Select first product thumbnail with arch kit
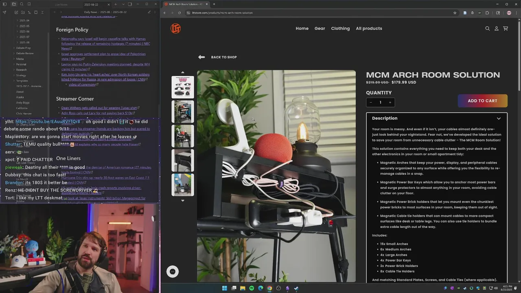Image resolution: width=521 pixels, height=293 pixels. point(183,87)
